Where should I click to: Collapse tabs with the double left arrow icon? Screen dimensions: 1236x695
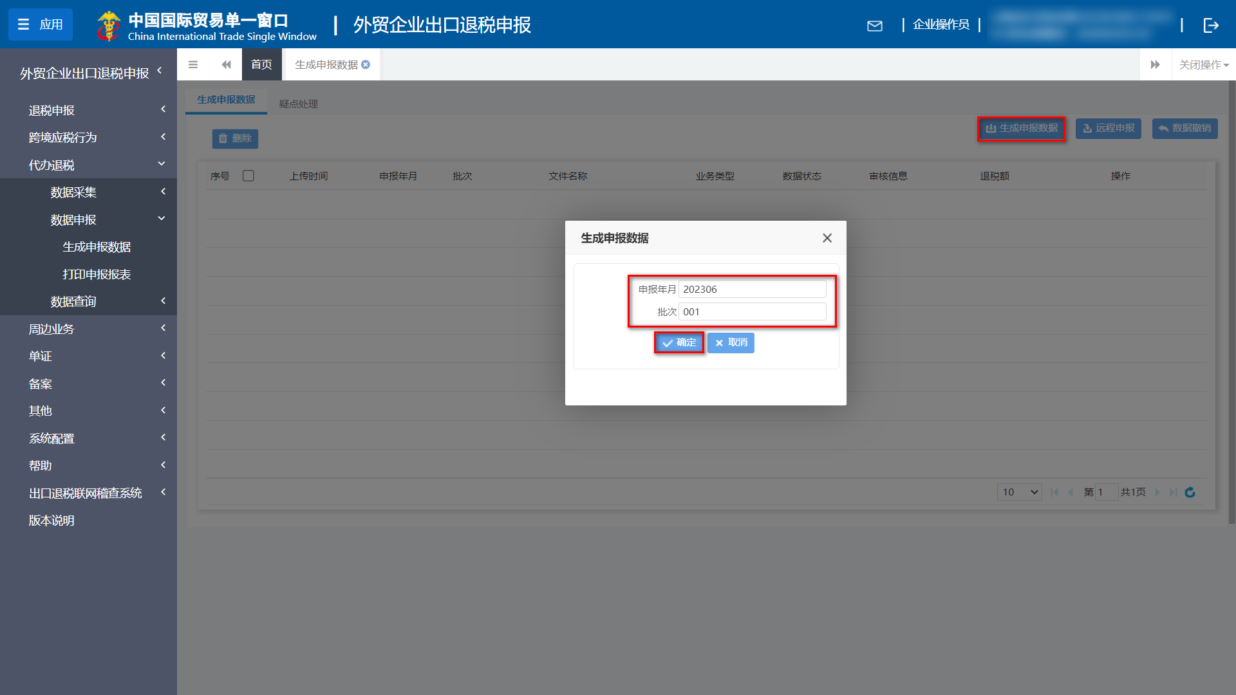[x=225, y=64]
